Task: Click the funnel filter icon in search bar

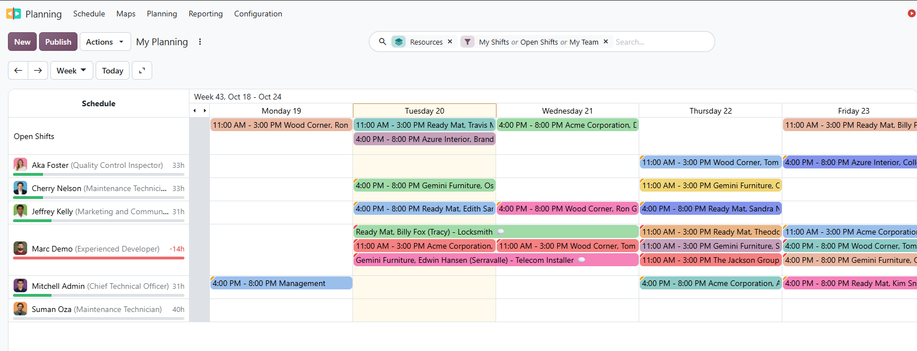Action: pyautogui.click(x=467, y=42)
